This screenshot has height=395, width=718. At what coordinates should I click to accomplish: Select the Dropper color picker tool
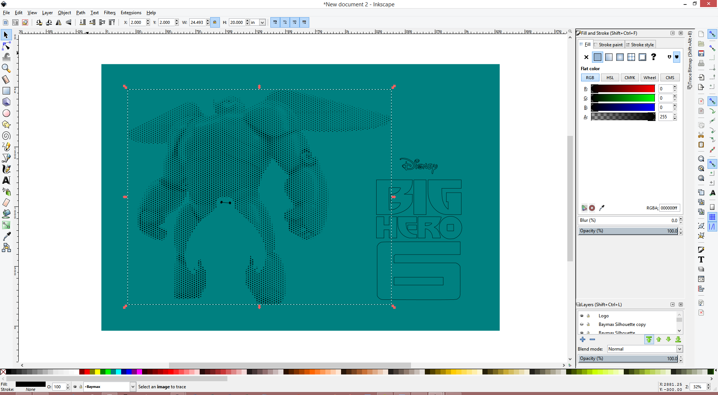(6, 236)
